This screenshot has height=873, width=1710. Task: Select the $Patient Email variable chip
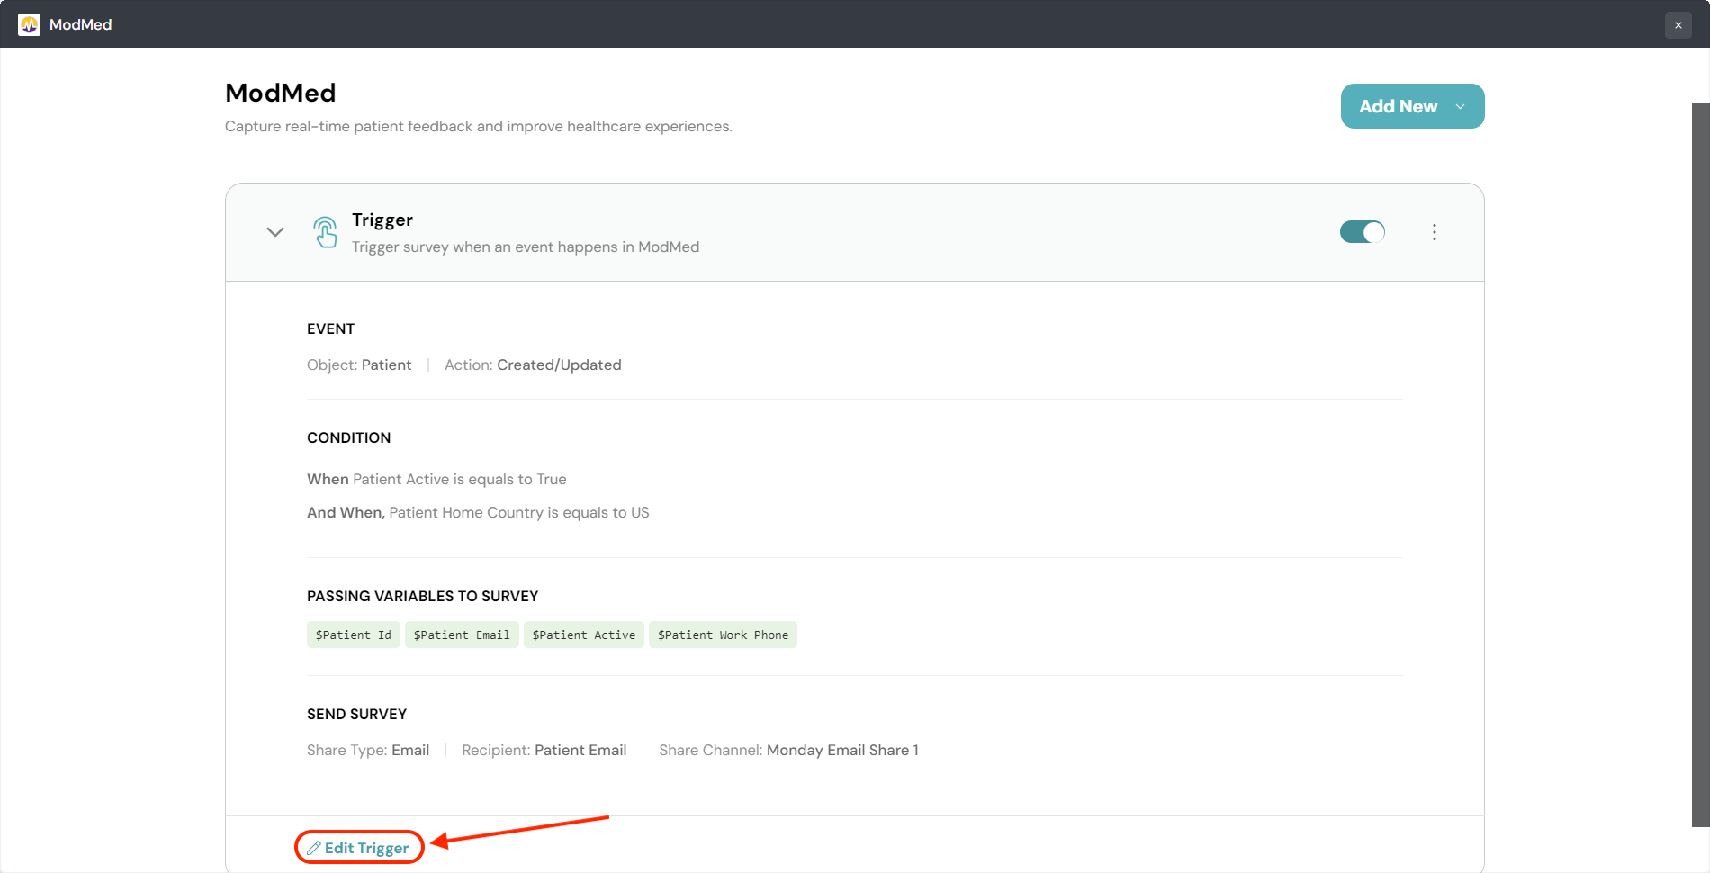point(462,634)
